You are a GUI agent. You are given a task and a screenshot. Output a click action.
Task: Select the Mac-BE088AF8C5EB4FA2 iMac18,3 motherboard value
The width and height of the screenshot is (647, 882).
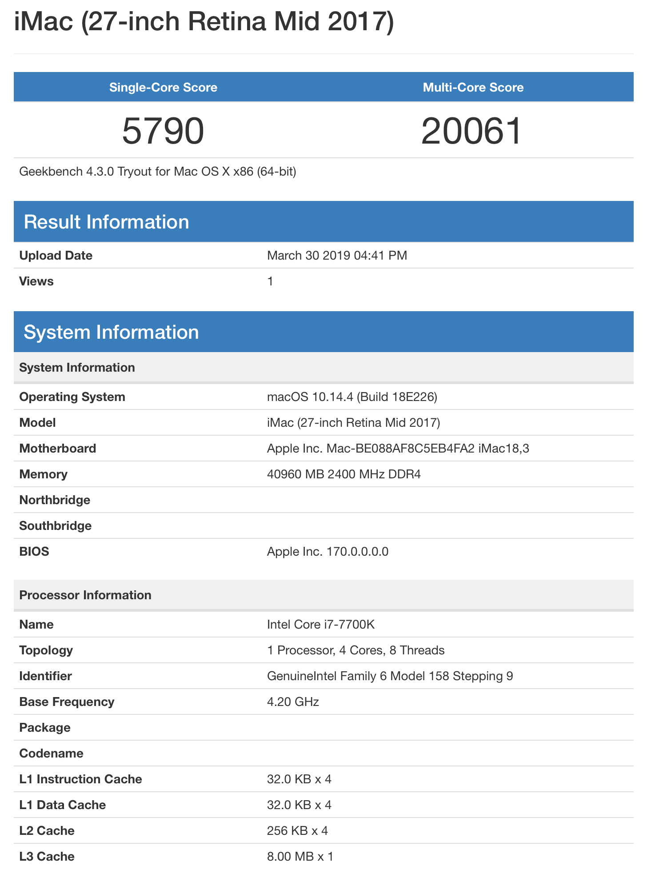398,449
